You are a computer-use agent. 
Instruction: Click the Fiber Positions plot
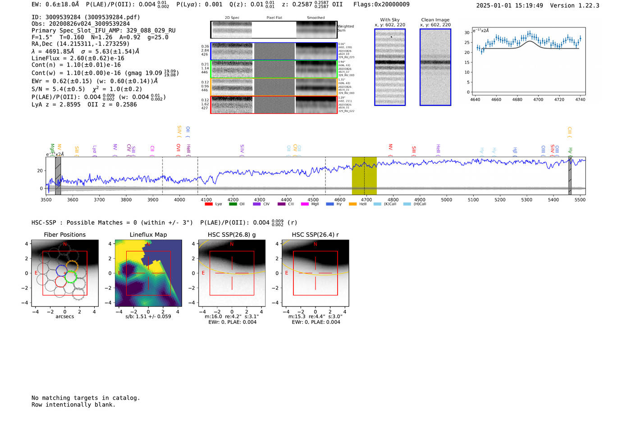(x=65, y=273)
